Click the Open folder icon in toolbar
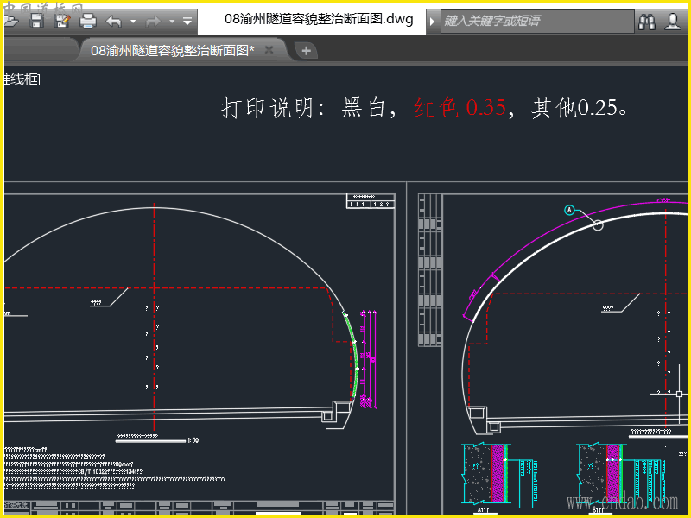691x518 pixels. 10,21
